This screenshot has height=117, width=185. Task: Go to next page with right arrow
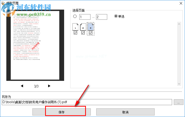click(x=49, y=86)
